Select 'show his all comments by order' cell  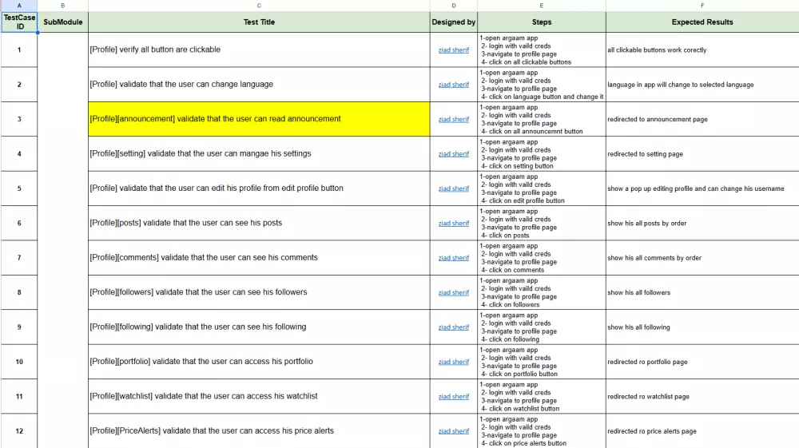click(702, 258)
